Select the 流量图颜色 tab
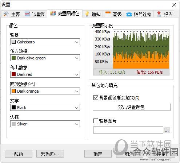This screenshot has width=180, height=163. pos(65,13)
